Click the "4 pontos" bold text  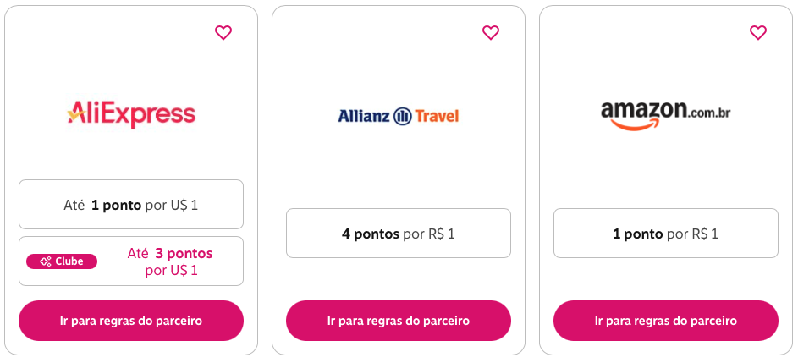click(371, 234)
